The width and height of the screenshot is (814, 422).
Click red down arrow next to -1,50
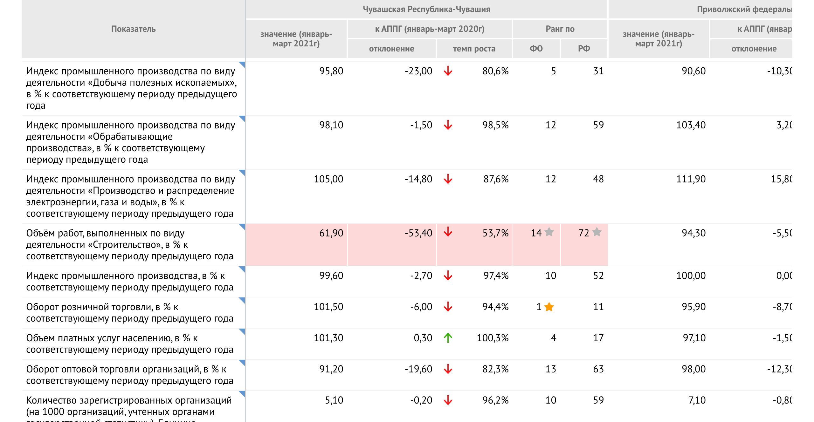coord(448,125)
